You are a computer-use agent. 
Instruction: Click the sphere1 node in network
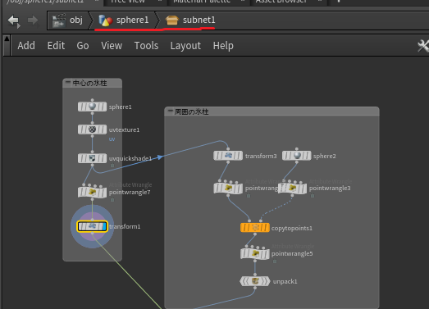click(92, 107)
